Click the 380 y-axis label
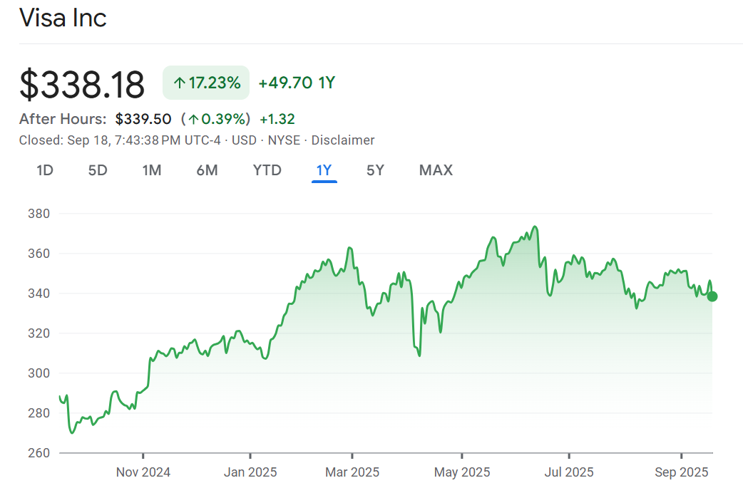Screen dimensions: 743x488 click(x=38, y=214)
